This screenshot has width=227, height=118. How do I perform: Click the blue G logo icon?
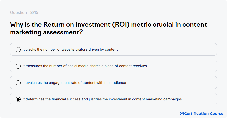(x=182, y=114)
